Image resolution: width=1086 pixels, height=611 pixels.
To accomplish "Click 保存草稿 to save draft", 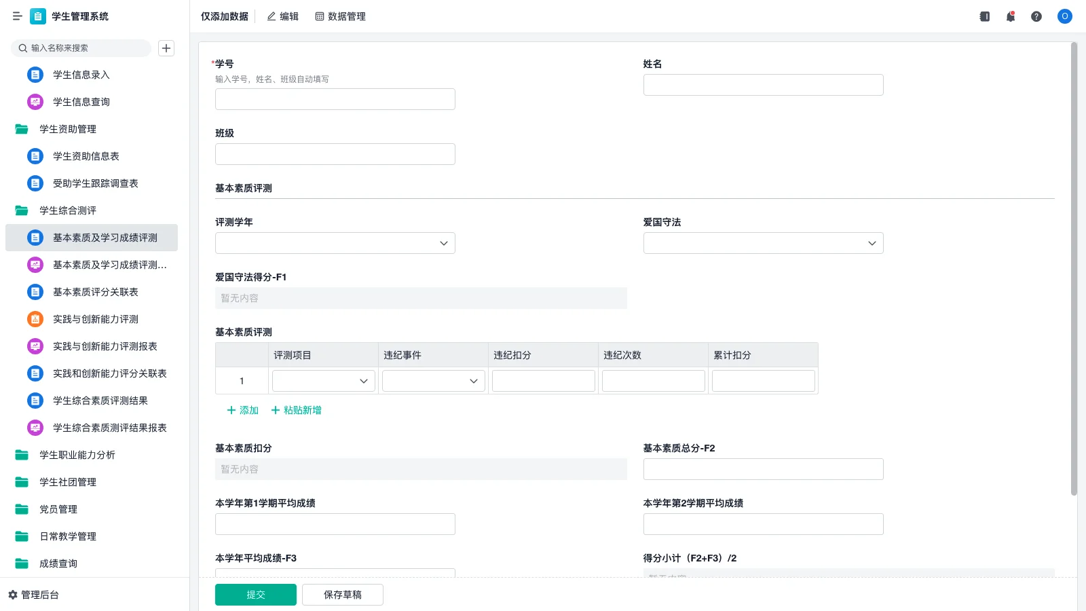I will (342, 594).
